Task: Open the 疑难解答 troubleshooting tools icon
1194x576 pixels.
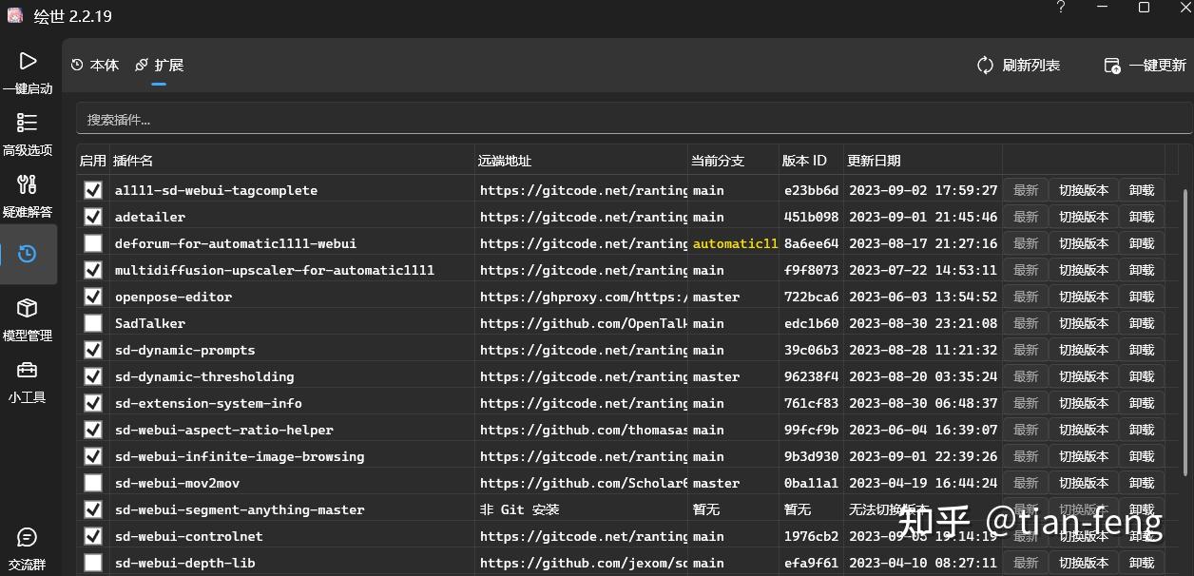Action: (x=28, y=184)
